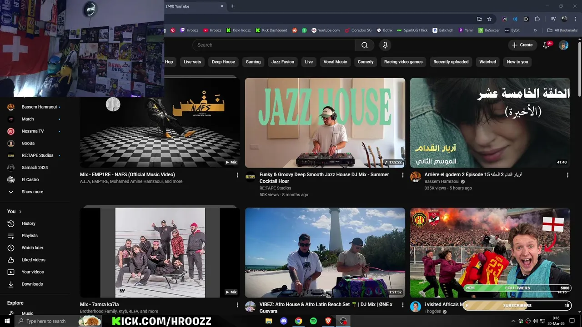Click in the YouTube search field

tap(274, 45)
